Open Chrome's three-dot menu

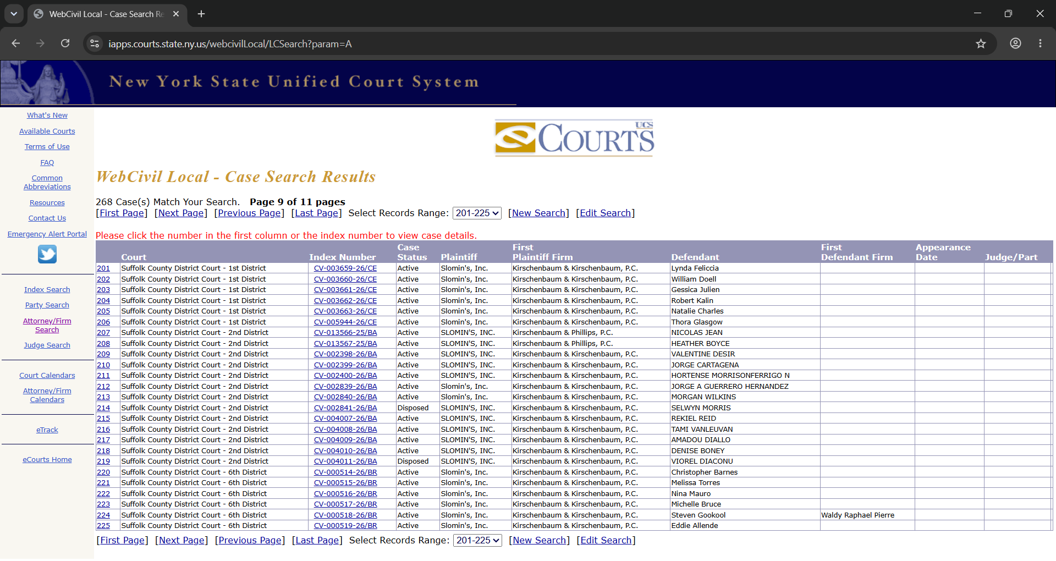coord(1040,43)
